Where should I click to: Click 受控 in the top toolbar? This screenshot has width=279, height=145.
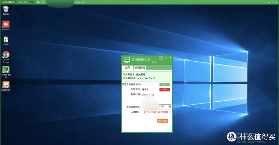click(26, 2)
